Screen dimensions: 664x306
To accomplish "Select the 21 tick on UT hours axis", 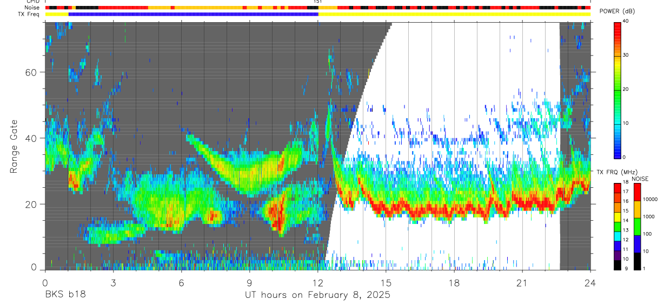I will pyautogui.click(x=522, y=282).
